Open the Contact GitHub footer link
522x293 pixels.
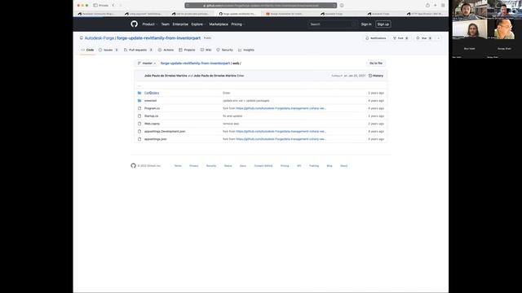(x=263, y=166)
